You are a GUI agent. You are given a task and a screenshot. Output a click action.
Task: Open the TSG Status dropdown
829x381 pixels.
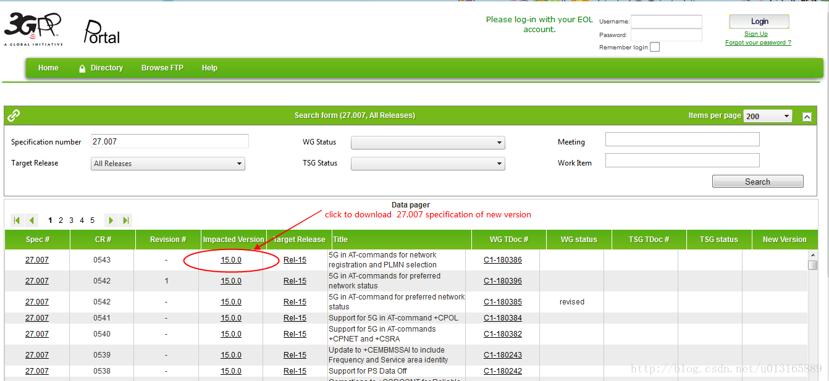pos(427,164)
